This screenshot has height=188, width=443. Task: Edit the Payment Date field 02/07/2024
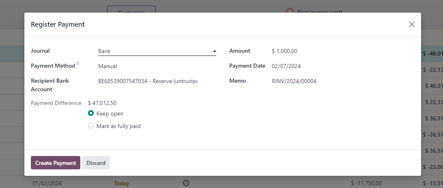pos(286,66)
